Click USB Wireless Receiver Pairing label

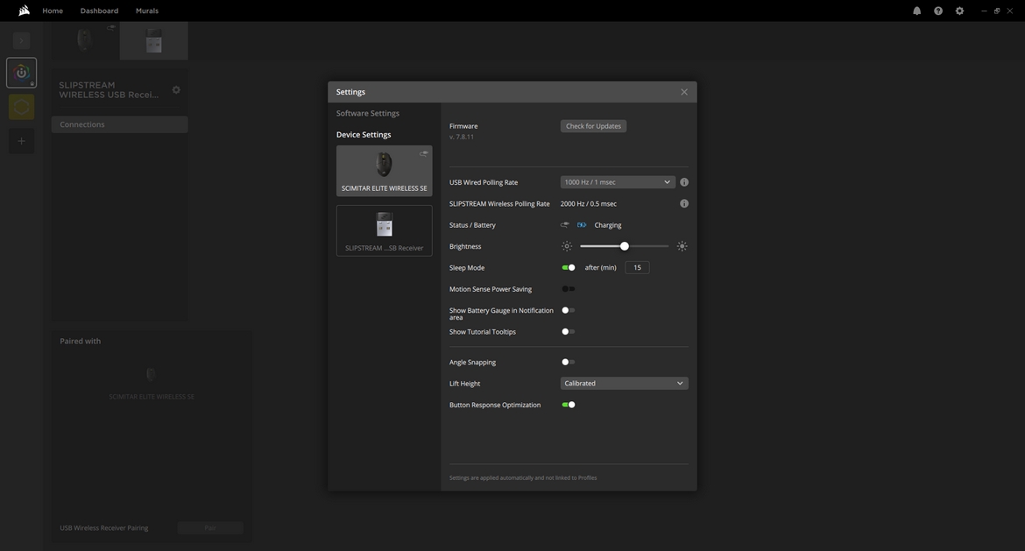(x=104, y=528)
